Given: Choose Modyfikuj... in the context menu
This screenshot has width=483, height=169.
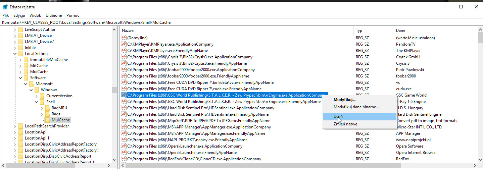Looking at the screenshot, I should (x=359, y=99).
